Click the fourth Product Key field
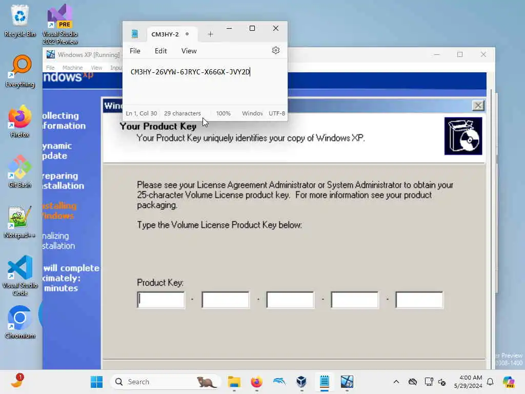 (x=355, y=300)
